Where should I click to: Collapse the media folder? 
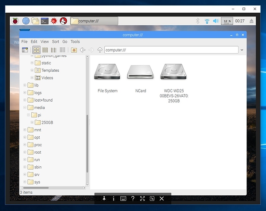point(25,107)
